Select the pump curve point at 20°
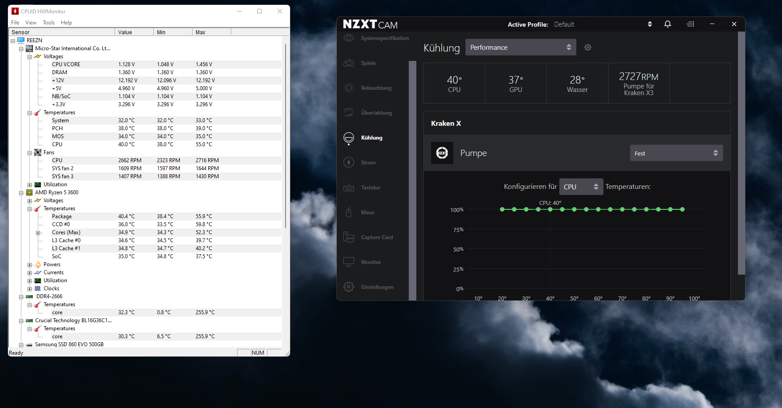 [502, 209]
